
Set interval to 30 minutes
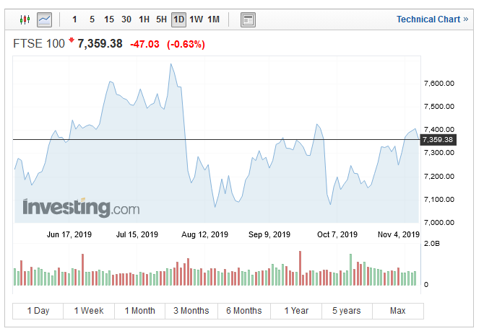point(126,19)
